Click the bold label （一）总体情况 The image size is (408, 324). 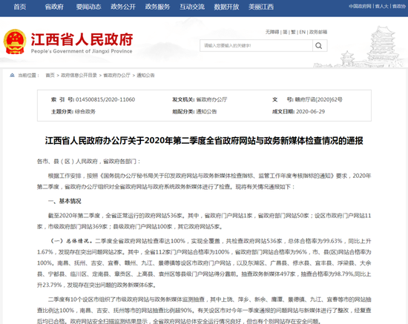70,241
